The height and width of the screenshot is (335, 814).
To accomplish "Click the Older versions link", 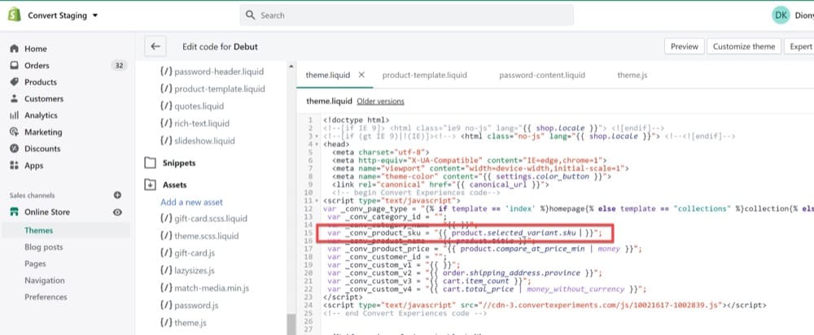I will 380,101.
